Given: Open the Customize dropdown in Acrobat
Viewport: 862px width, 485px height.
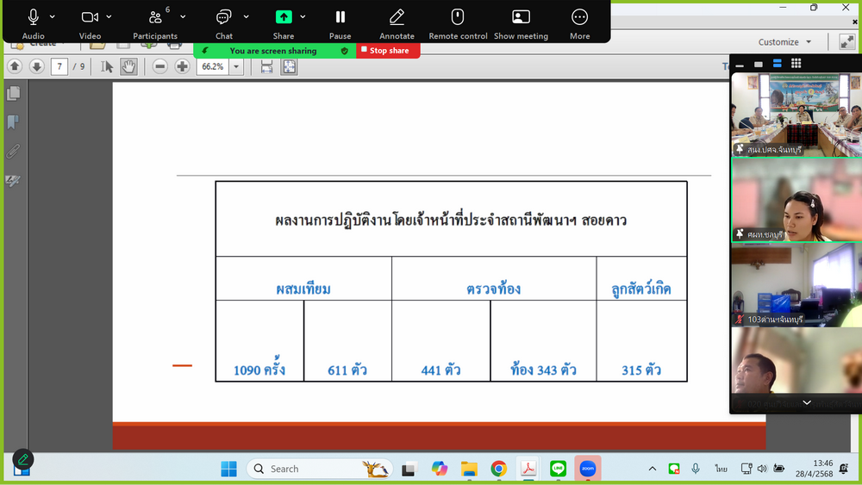Looking at the screenshot, I should coord(784,41).
